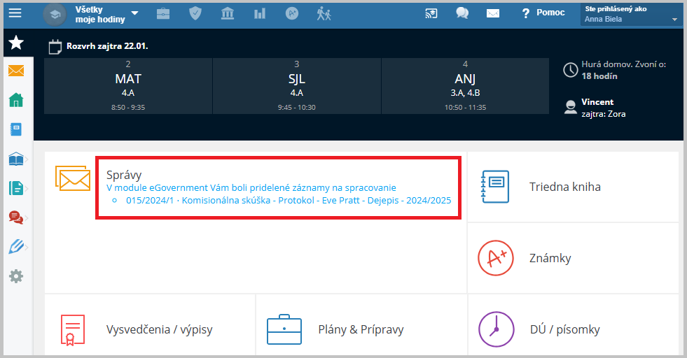Open the Známky tile
Image resolution: width=687 pixels, height=358 pixels.
pos(573,258)
